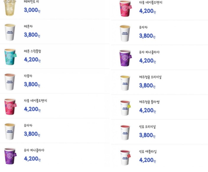Viewport: 208px width, 172px height.
Task: Tap the 4,200원 price under 석류 애플라임
Action: click(x=147, y=160)
